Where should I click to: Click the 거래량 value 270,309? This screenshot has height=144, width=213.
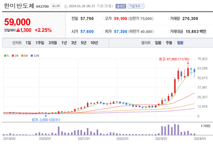pos(190,19)
